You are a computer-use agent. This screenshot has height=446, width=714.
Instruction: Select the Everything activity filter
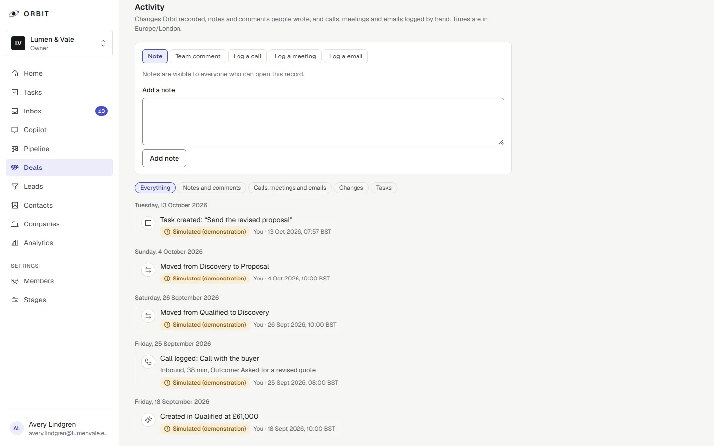pyautogui.click(x=155, y=188)
